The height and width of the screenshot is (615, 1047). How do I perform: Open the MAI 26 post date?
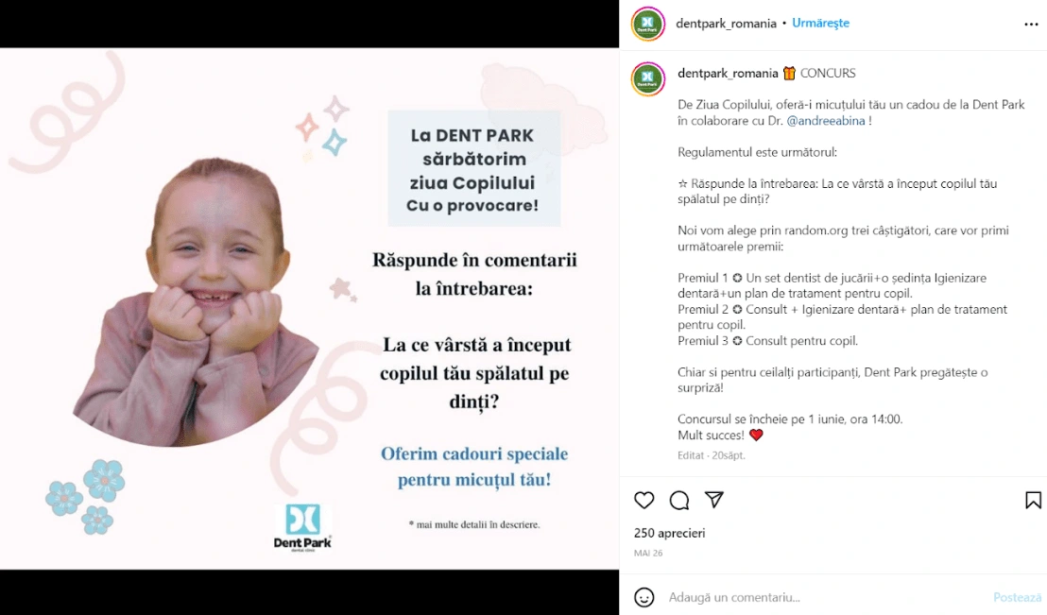647,553
